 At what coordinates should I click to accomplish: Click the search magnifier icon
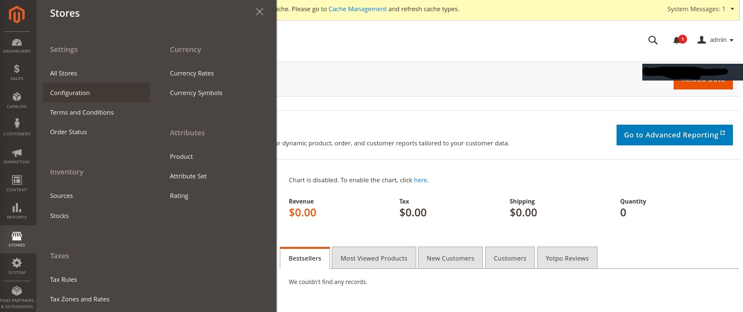[x=652, y=40]
